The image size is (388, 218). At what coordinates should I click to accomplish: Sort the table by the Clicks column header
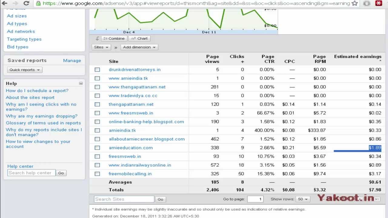tap(237, 59)
